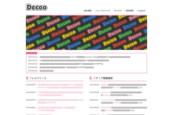Click the プレスリリース heading icon
The height and width of the screenshot is (115, 173).
pyautogui.click(x=27, y=78)
